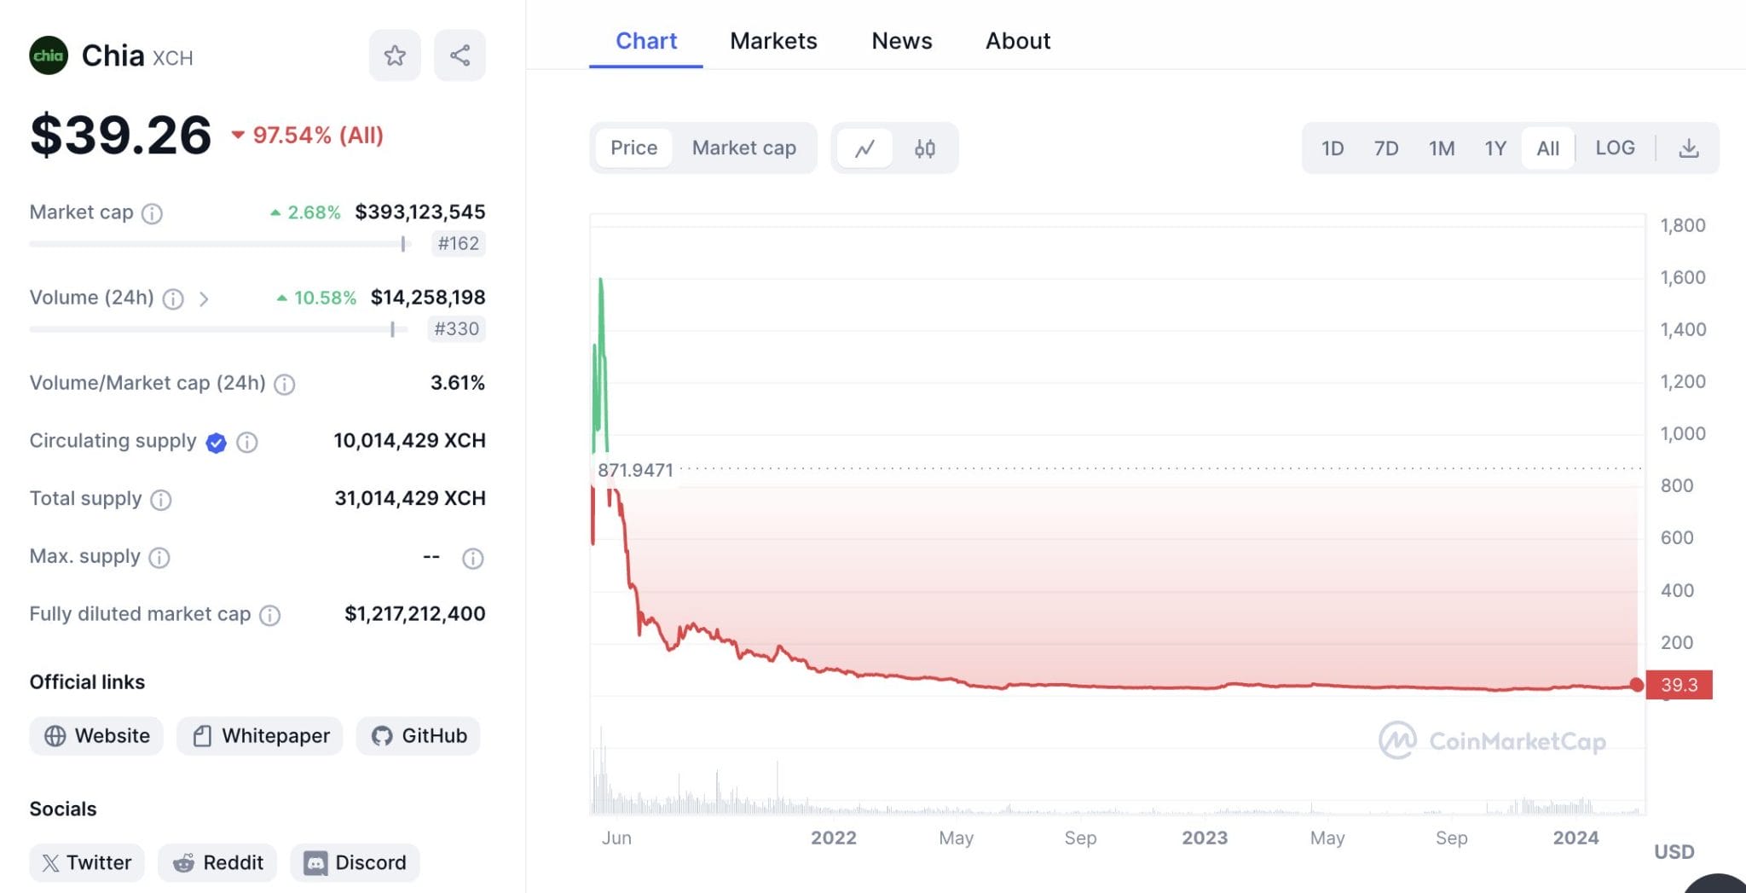This screenshot has width=1746, height=893.
Task: Click the share icon next to Chia
Action: pos(460,56)
